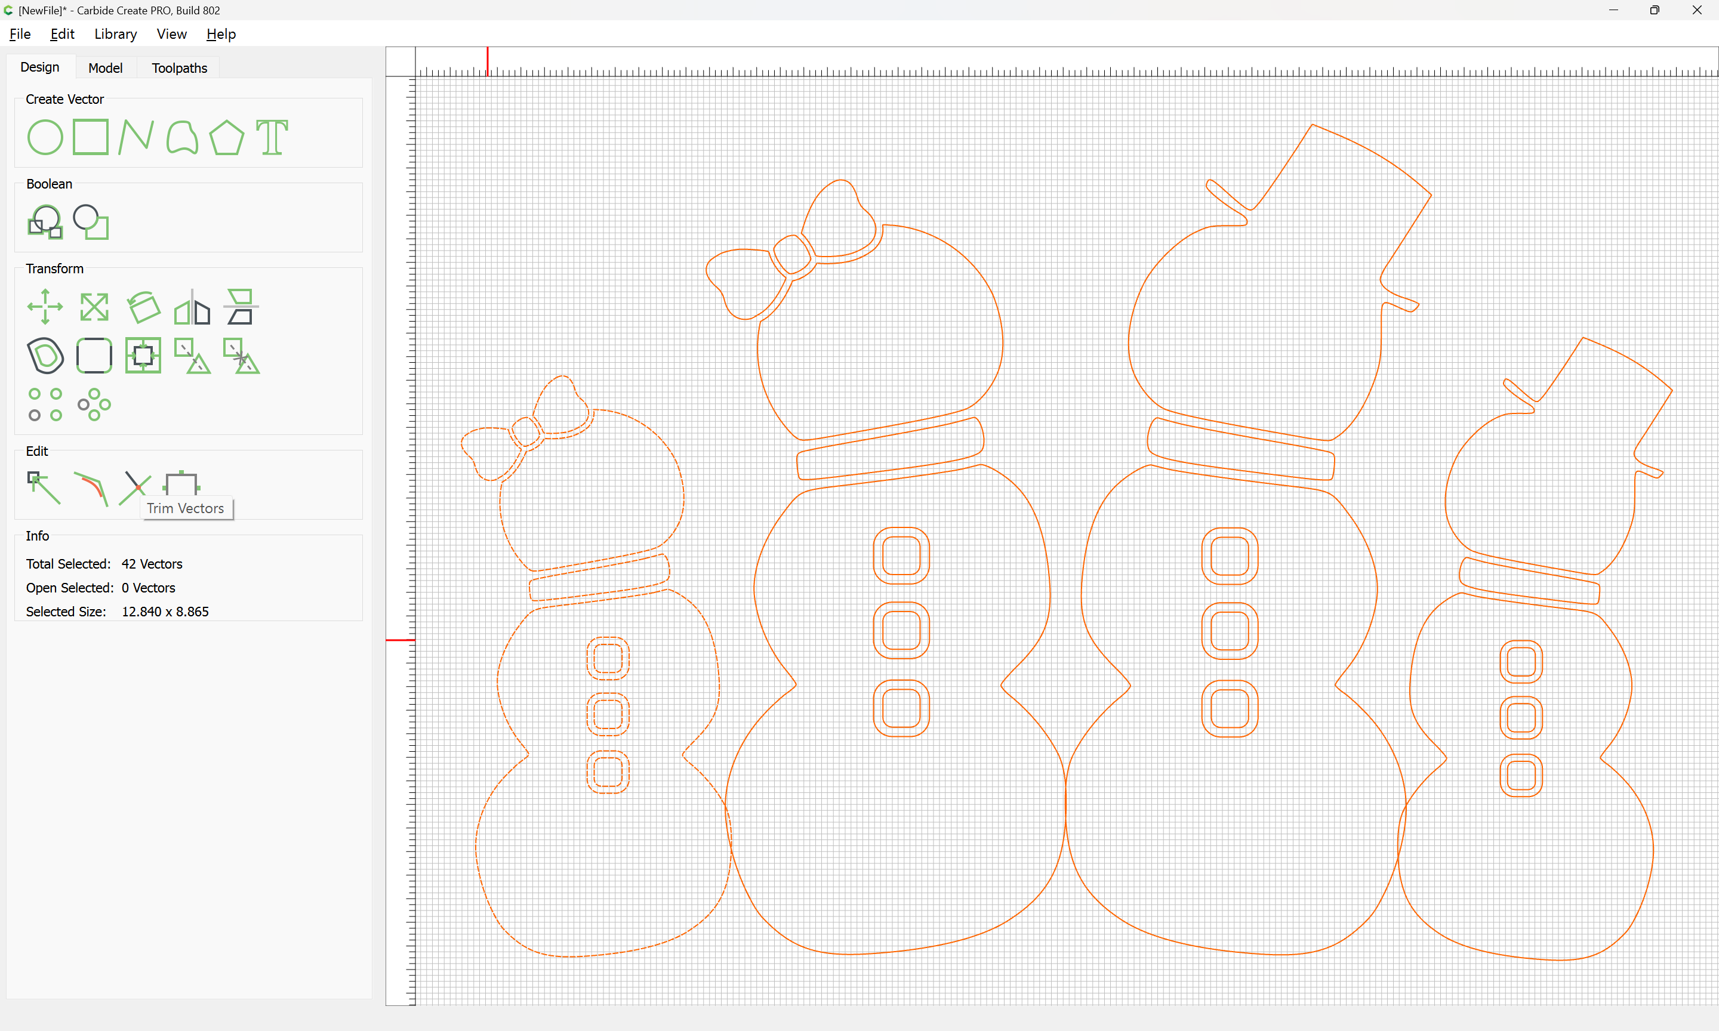This screenshot has width=1719, height=1031.
Task: Open the Mirror transform tool
Action: click(192, 307)
